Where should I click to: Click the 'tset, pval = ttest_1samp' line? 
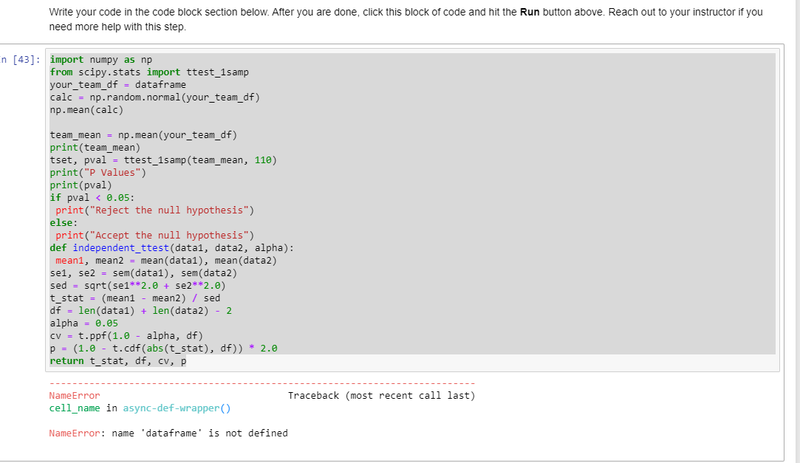[x=163, y=160]
